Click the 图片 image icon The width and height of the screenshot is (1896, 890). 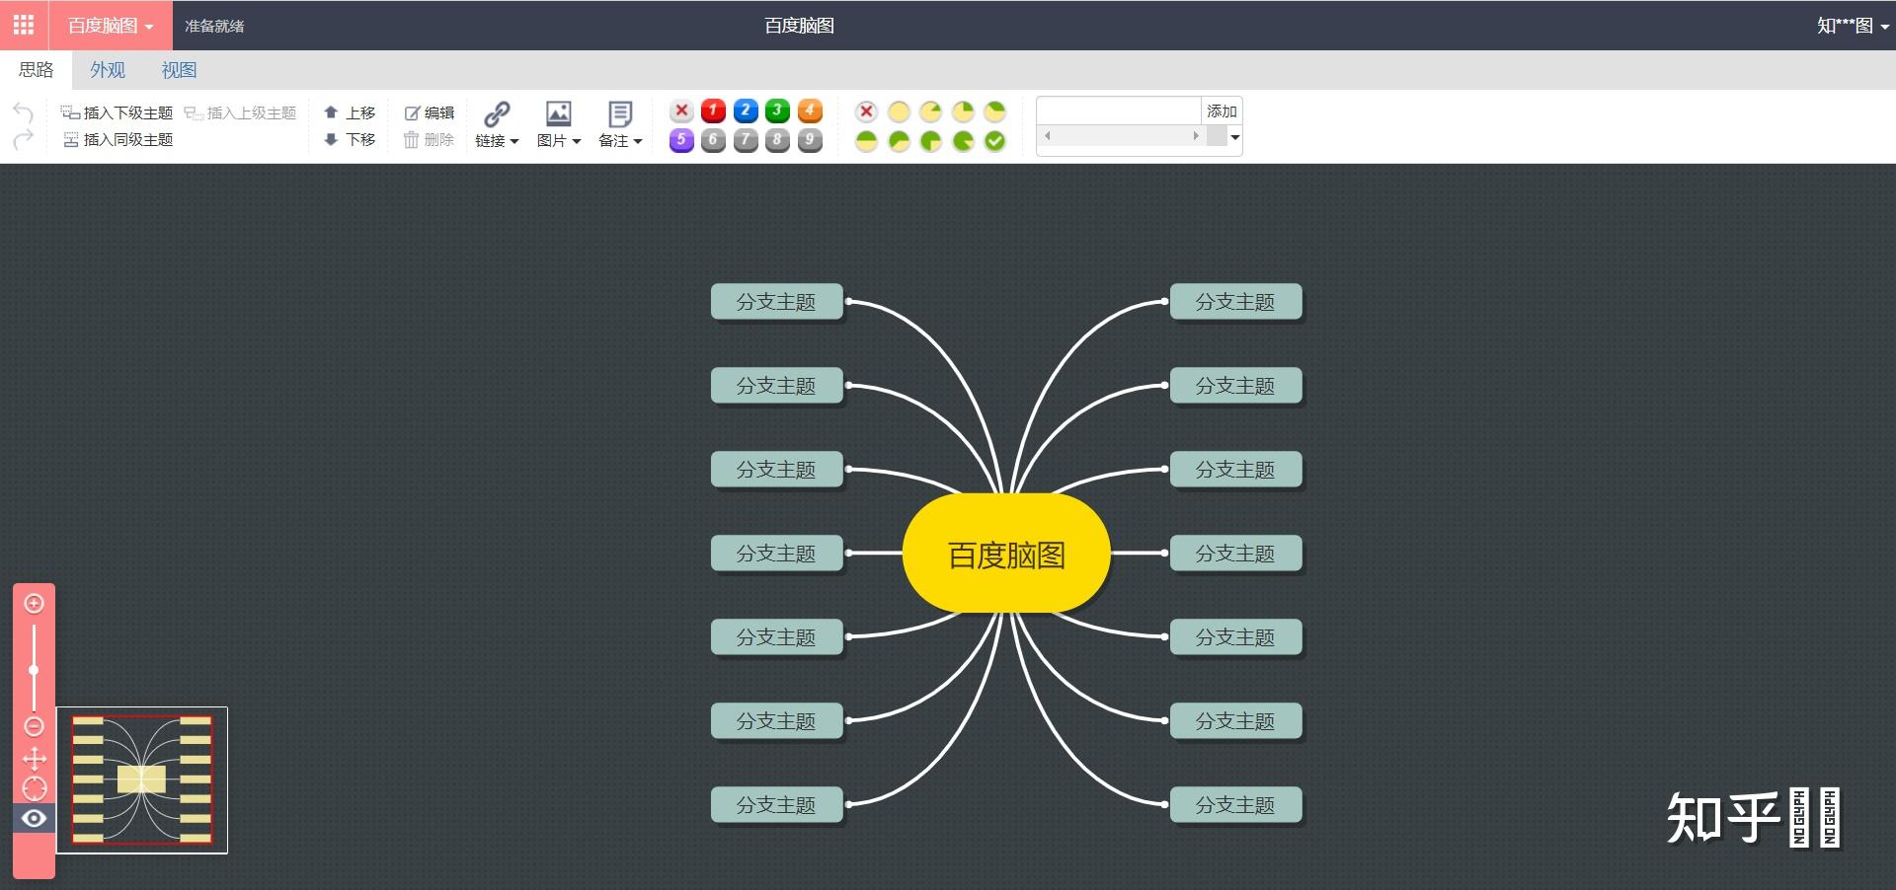[x=559, y=113]
